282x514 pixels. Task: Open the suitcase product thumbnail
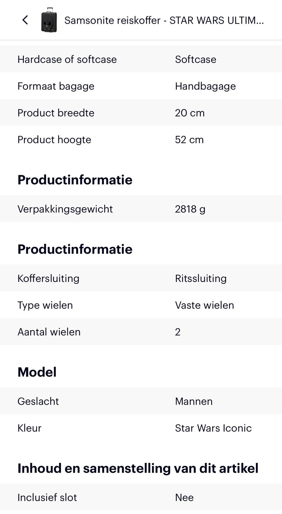(49, 20)
